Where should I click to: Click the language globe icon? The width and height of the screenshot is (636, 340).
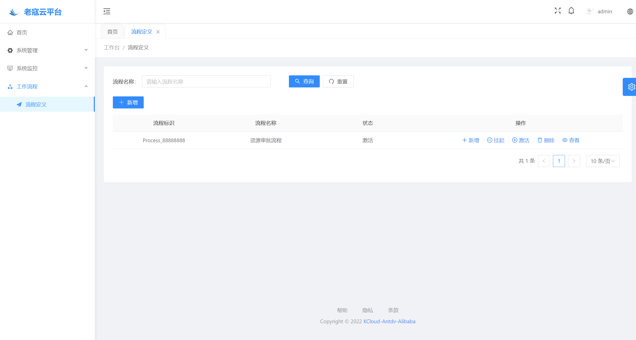[630, 12]
